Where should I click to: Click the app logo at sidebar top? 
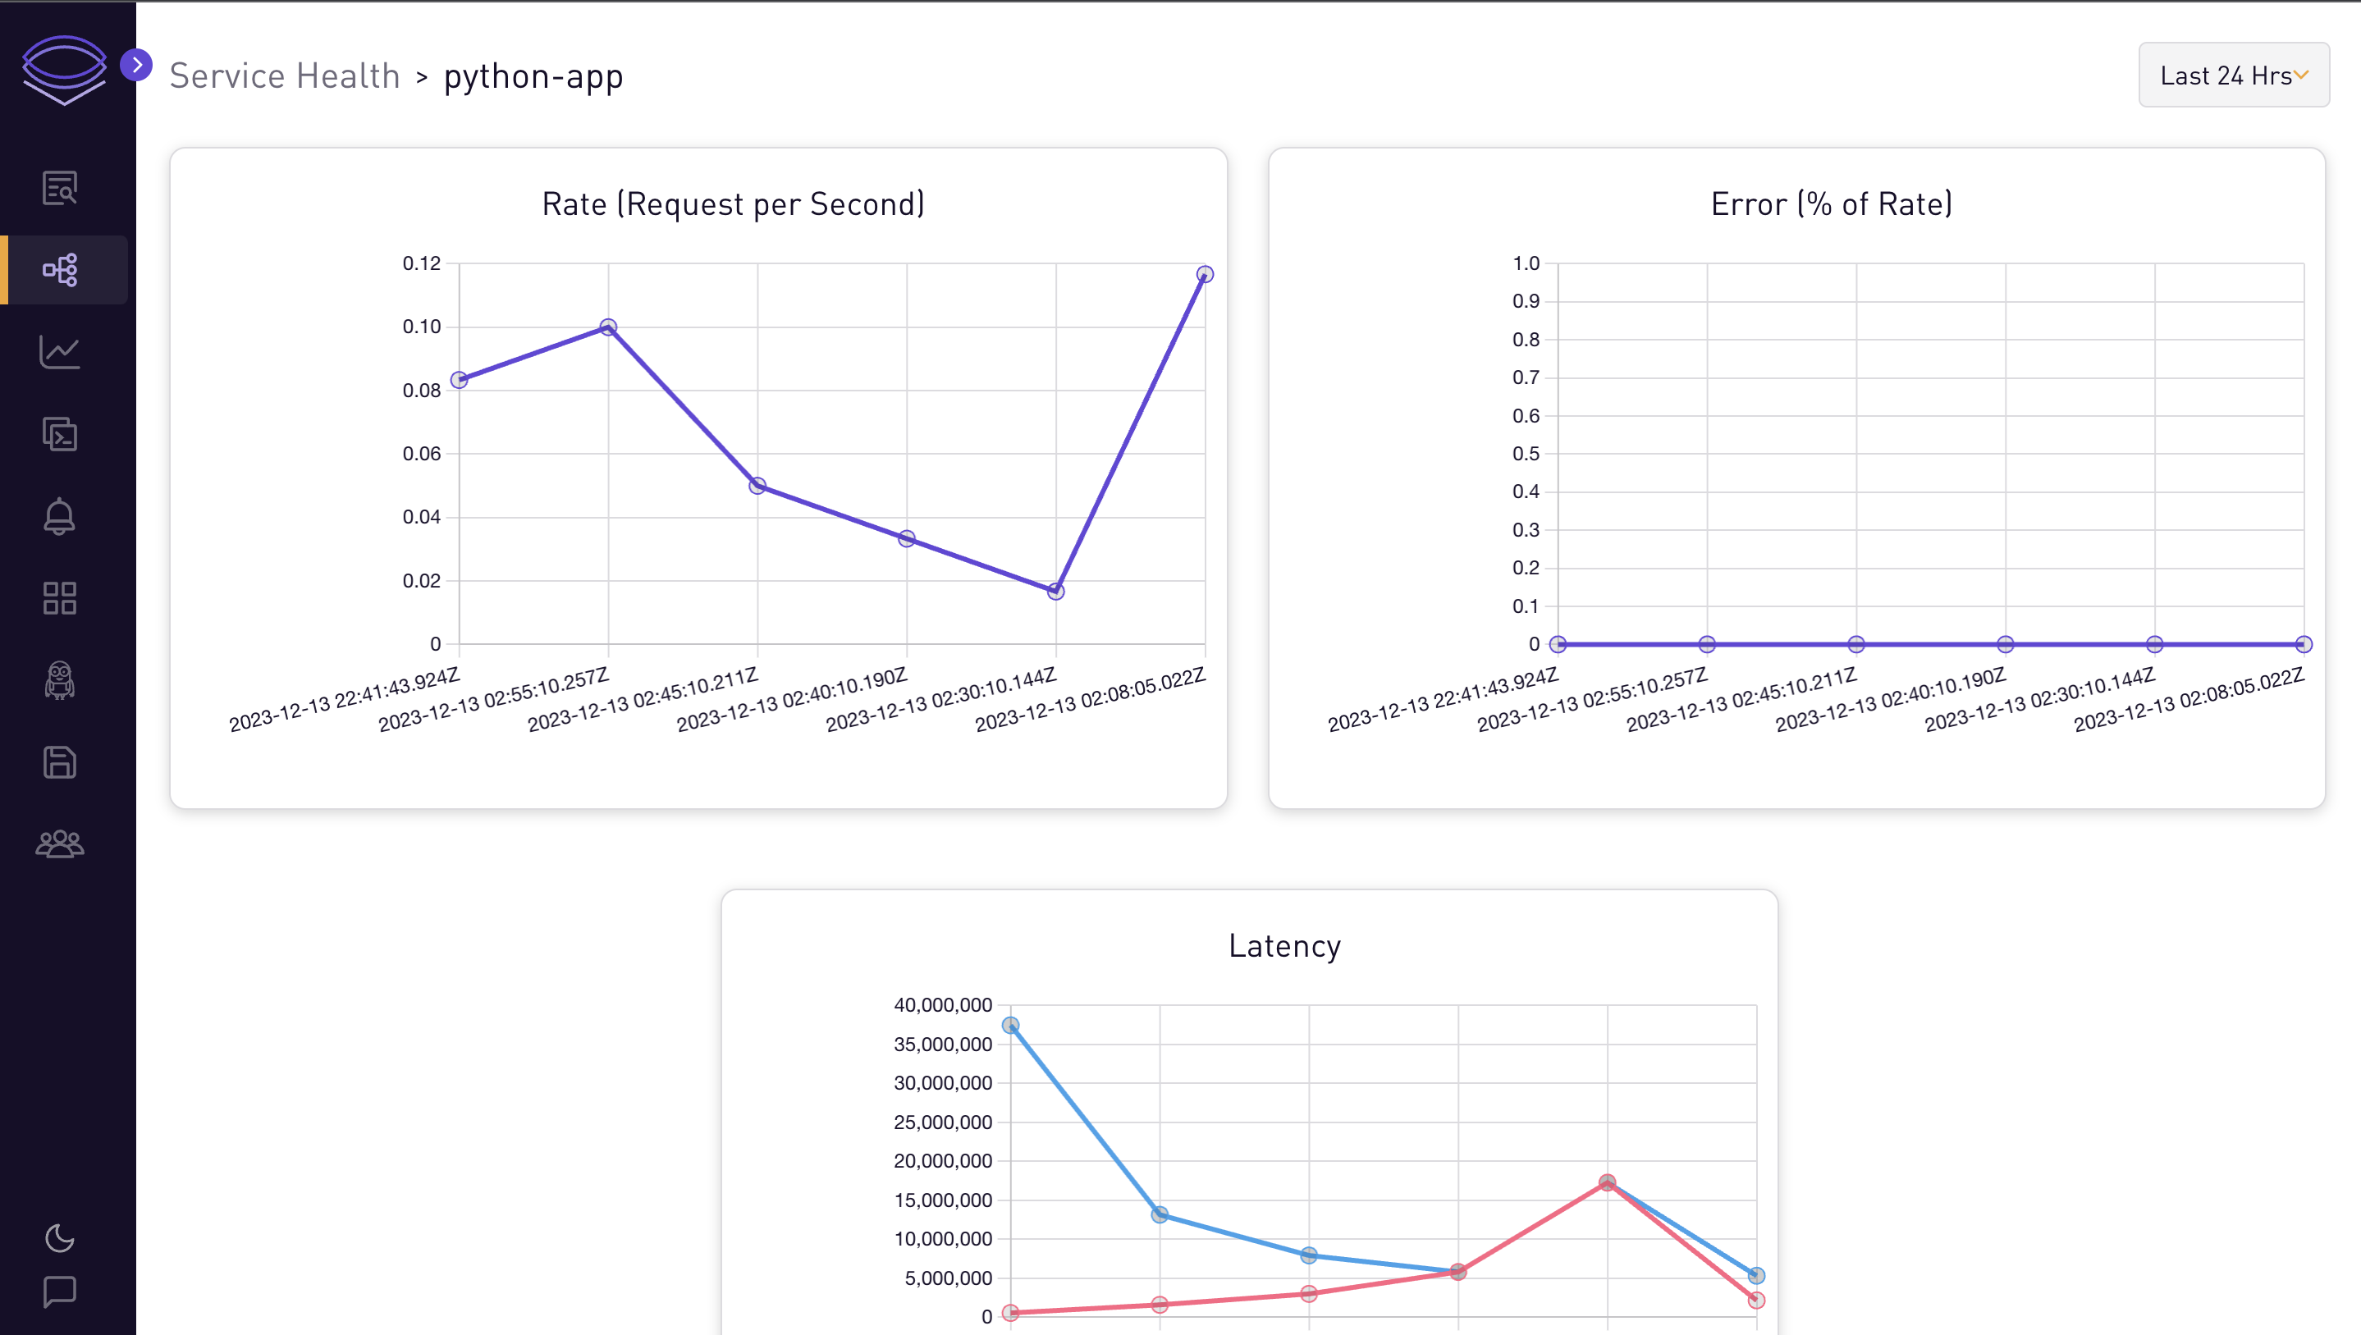pyautogui.click(x=64, y=70)
